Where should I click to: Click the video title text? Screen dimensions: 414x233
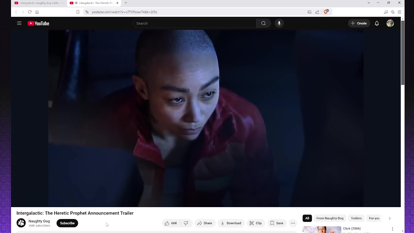[x=75, y=213]
